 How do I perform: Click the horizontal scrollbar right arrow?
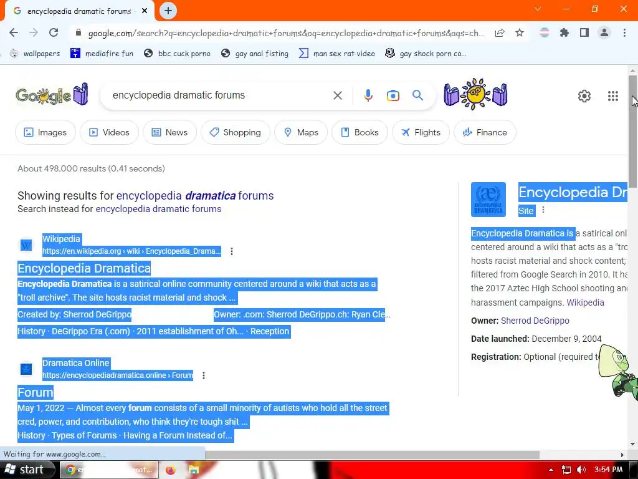622,455
